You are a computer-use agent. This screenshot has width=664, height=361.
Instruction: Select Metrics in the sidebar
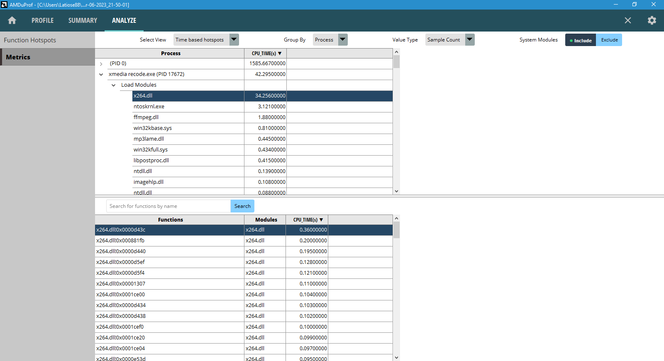pos(47,57)
